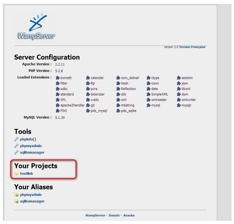Click the dom extension name
Viewport: 234px width, 224px height.
[185, 94]
